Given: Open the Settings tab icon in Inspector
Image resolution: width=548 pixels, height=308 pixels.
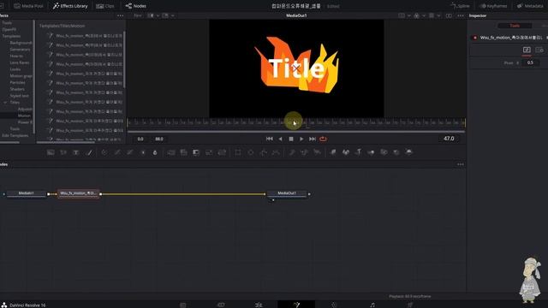Looking at the screenshot, I should (539, 50).
